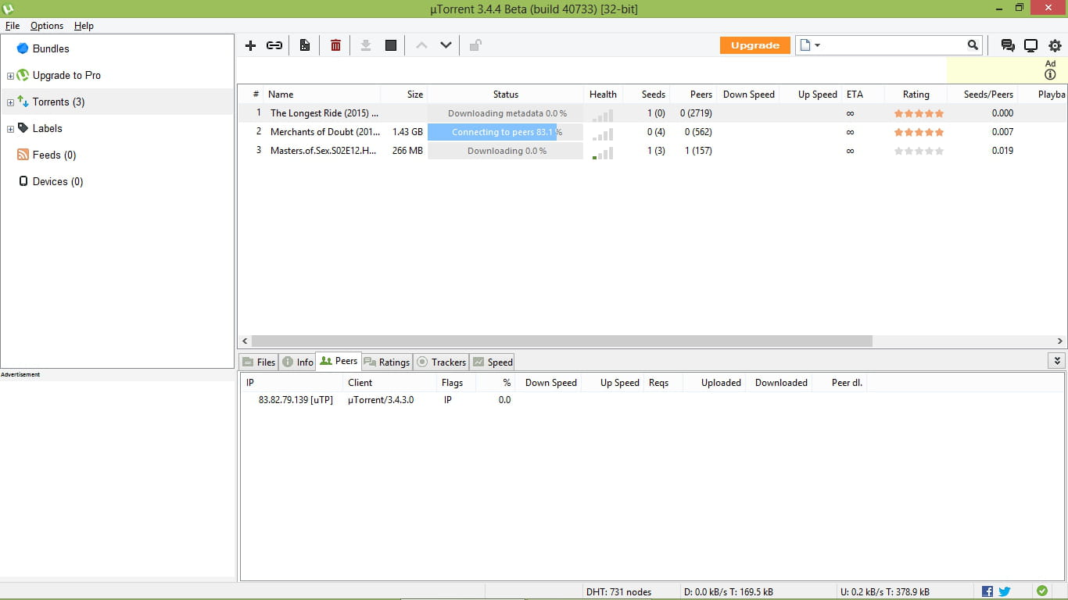
Task: Select Torrents (3) in sidebar
Action: [59, 102]
